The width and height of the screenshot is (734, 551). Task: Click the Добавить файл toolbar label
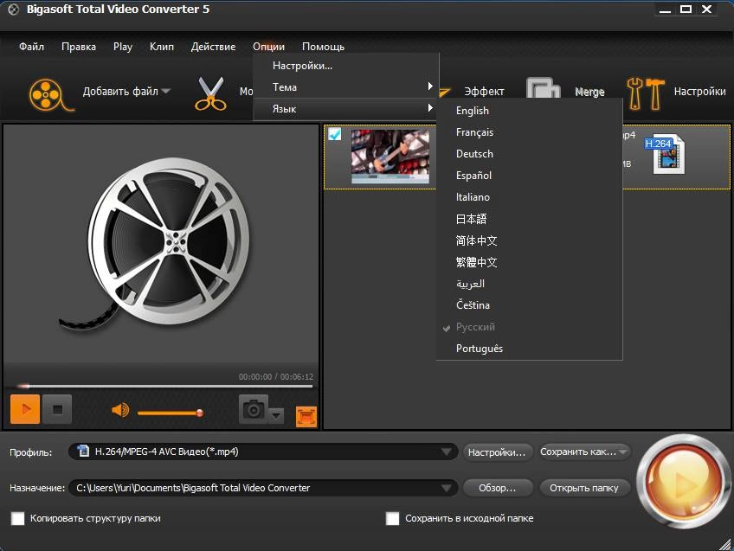[x=120, y=91]
